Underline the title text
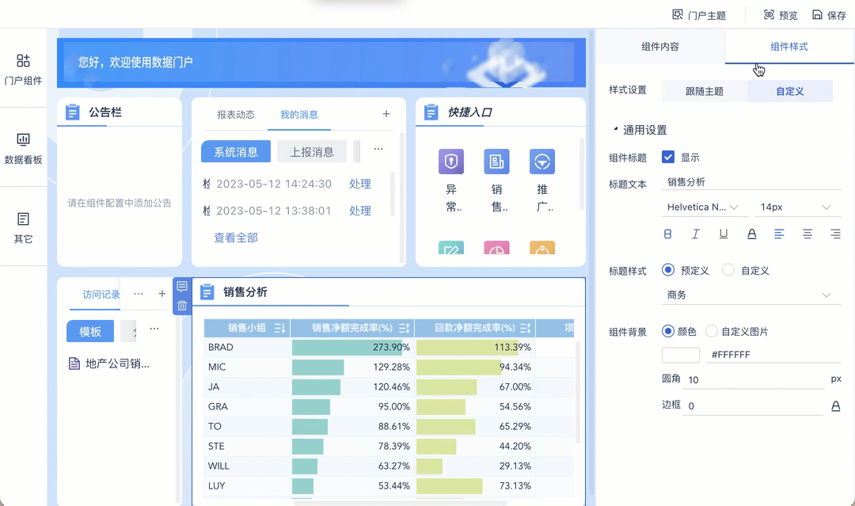The image size is (855, 506). point(724,234)
